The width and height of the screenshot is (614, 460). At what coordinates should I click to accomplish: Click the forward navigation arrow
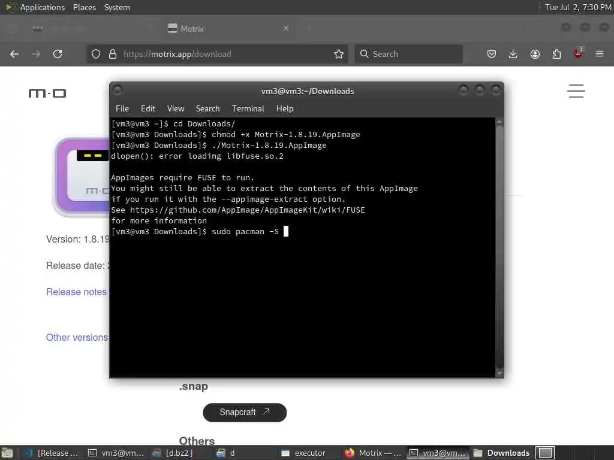[x=35, y=54]
